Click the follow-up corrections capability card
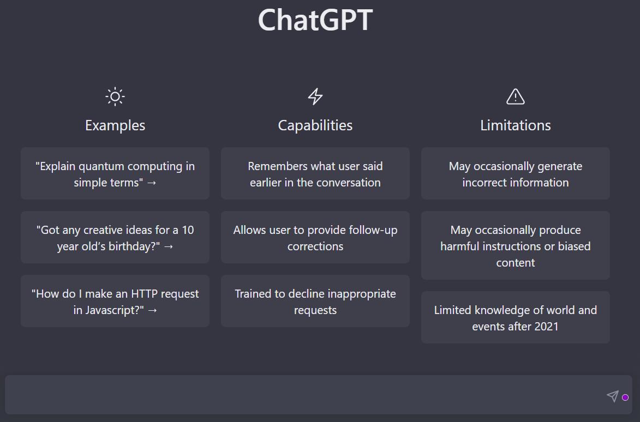 (x=315, y=237)
